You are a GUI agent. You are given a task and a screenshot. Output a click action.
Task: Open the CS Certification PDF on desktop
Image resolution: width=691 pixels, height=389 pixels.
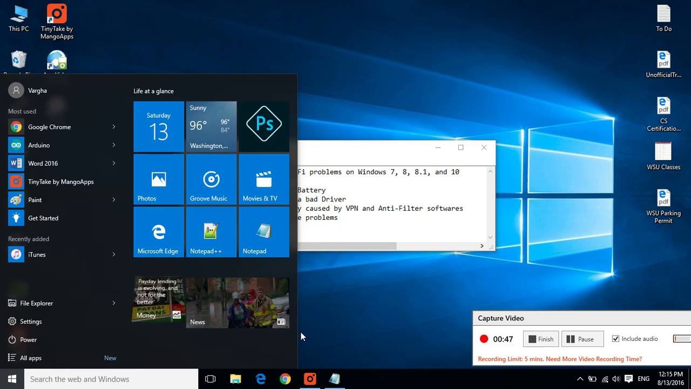(663, 115)
